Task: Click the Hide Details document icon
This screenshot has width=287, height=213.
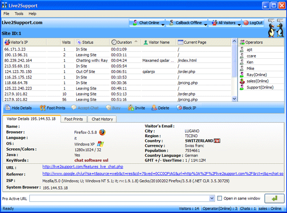Action: pos(8,108)
